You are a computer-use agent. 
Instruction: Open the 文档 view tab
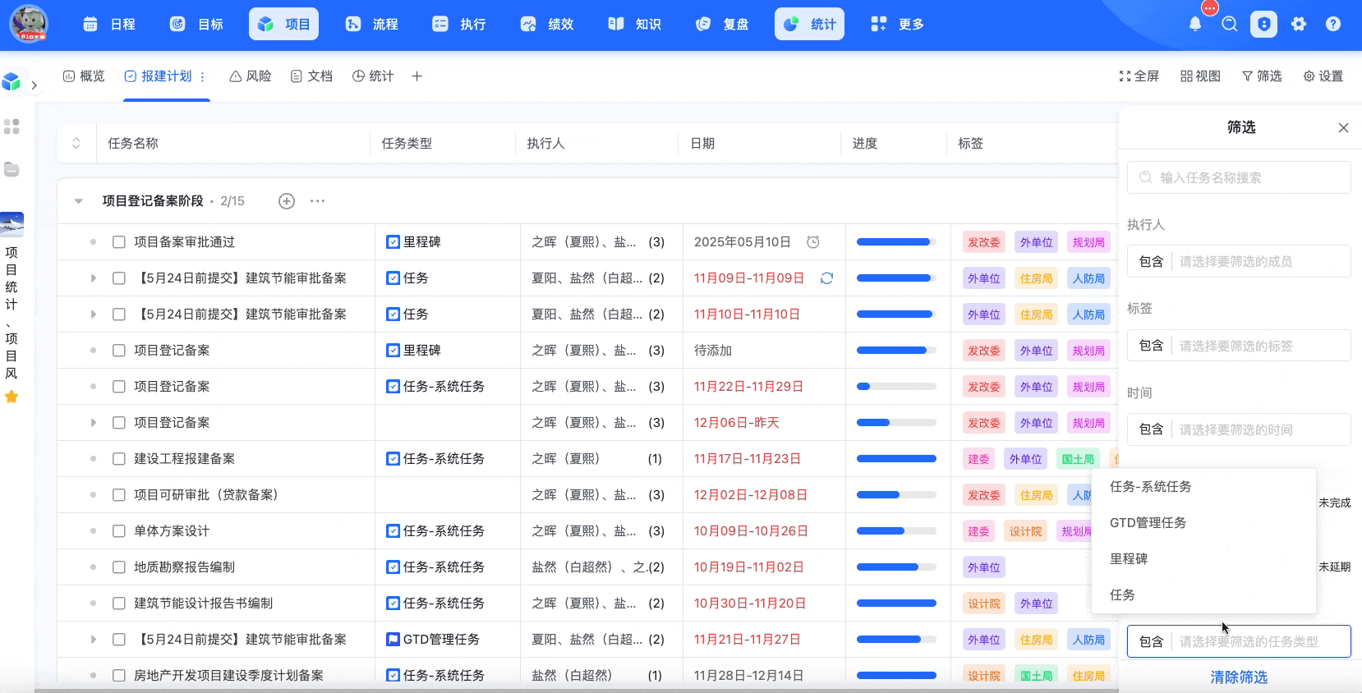(311, 76)
